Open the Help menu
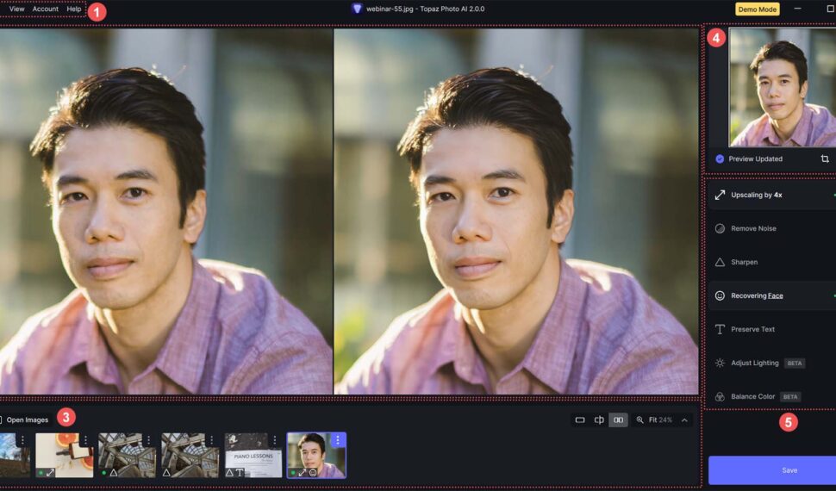Image resolution: width=836 pixels, height=491 pixels. (x=74, y=9)
